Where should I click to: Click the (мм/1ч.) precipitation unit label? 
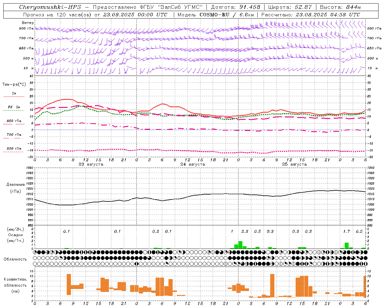click(16, 241)
